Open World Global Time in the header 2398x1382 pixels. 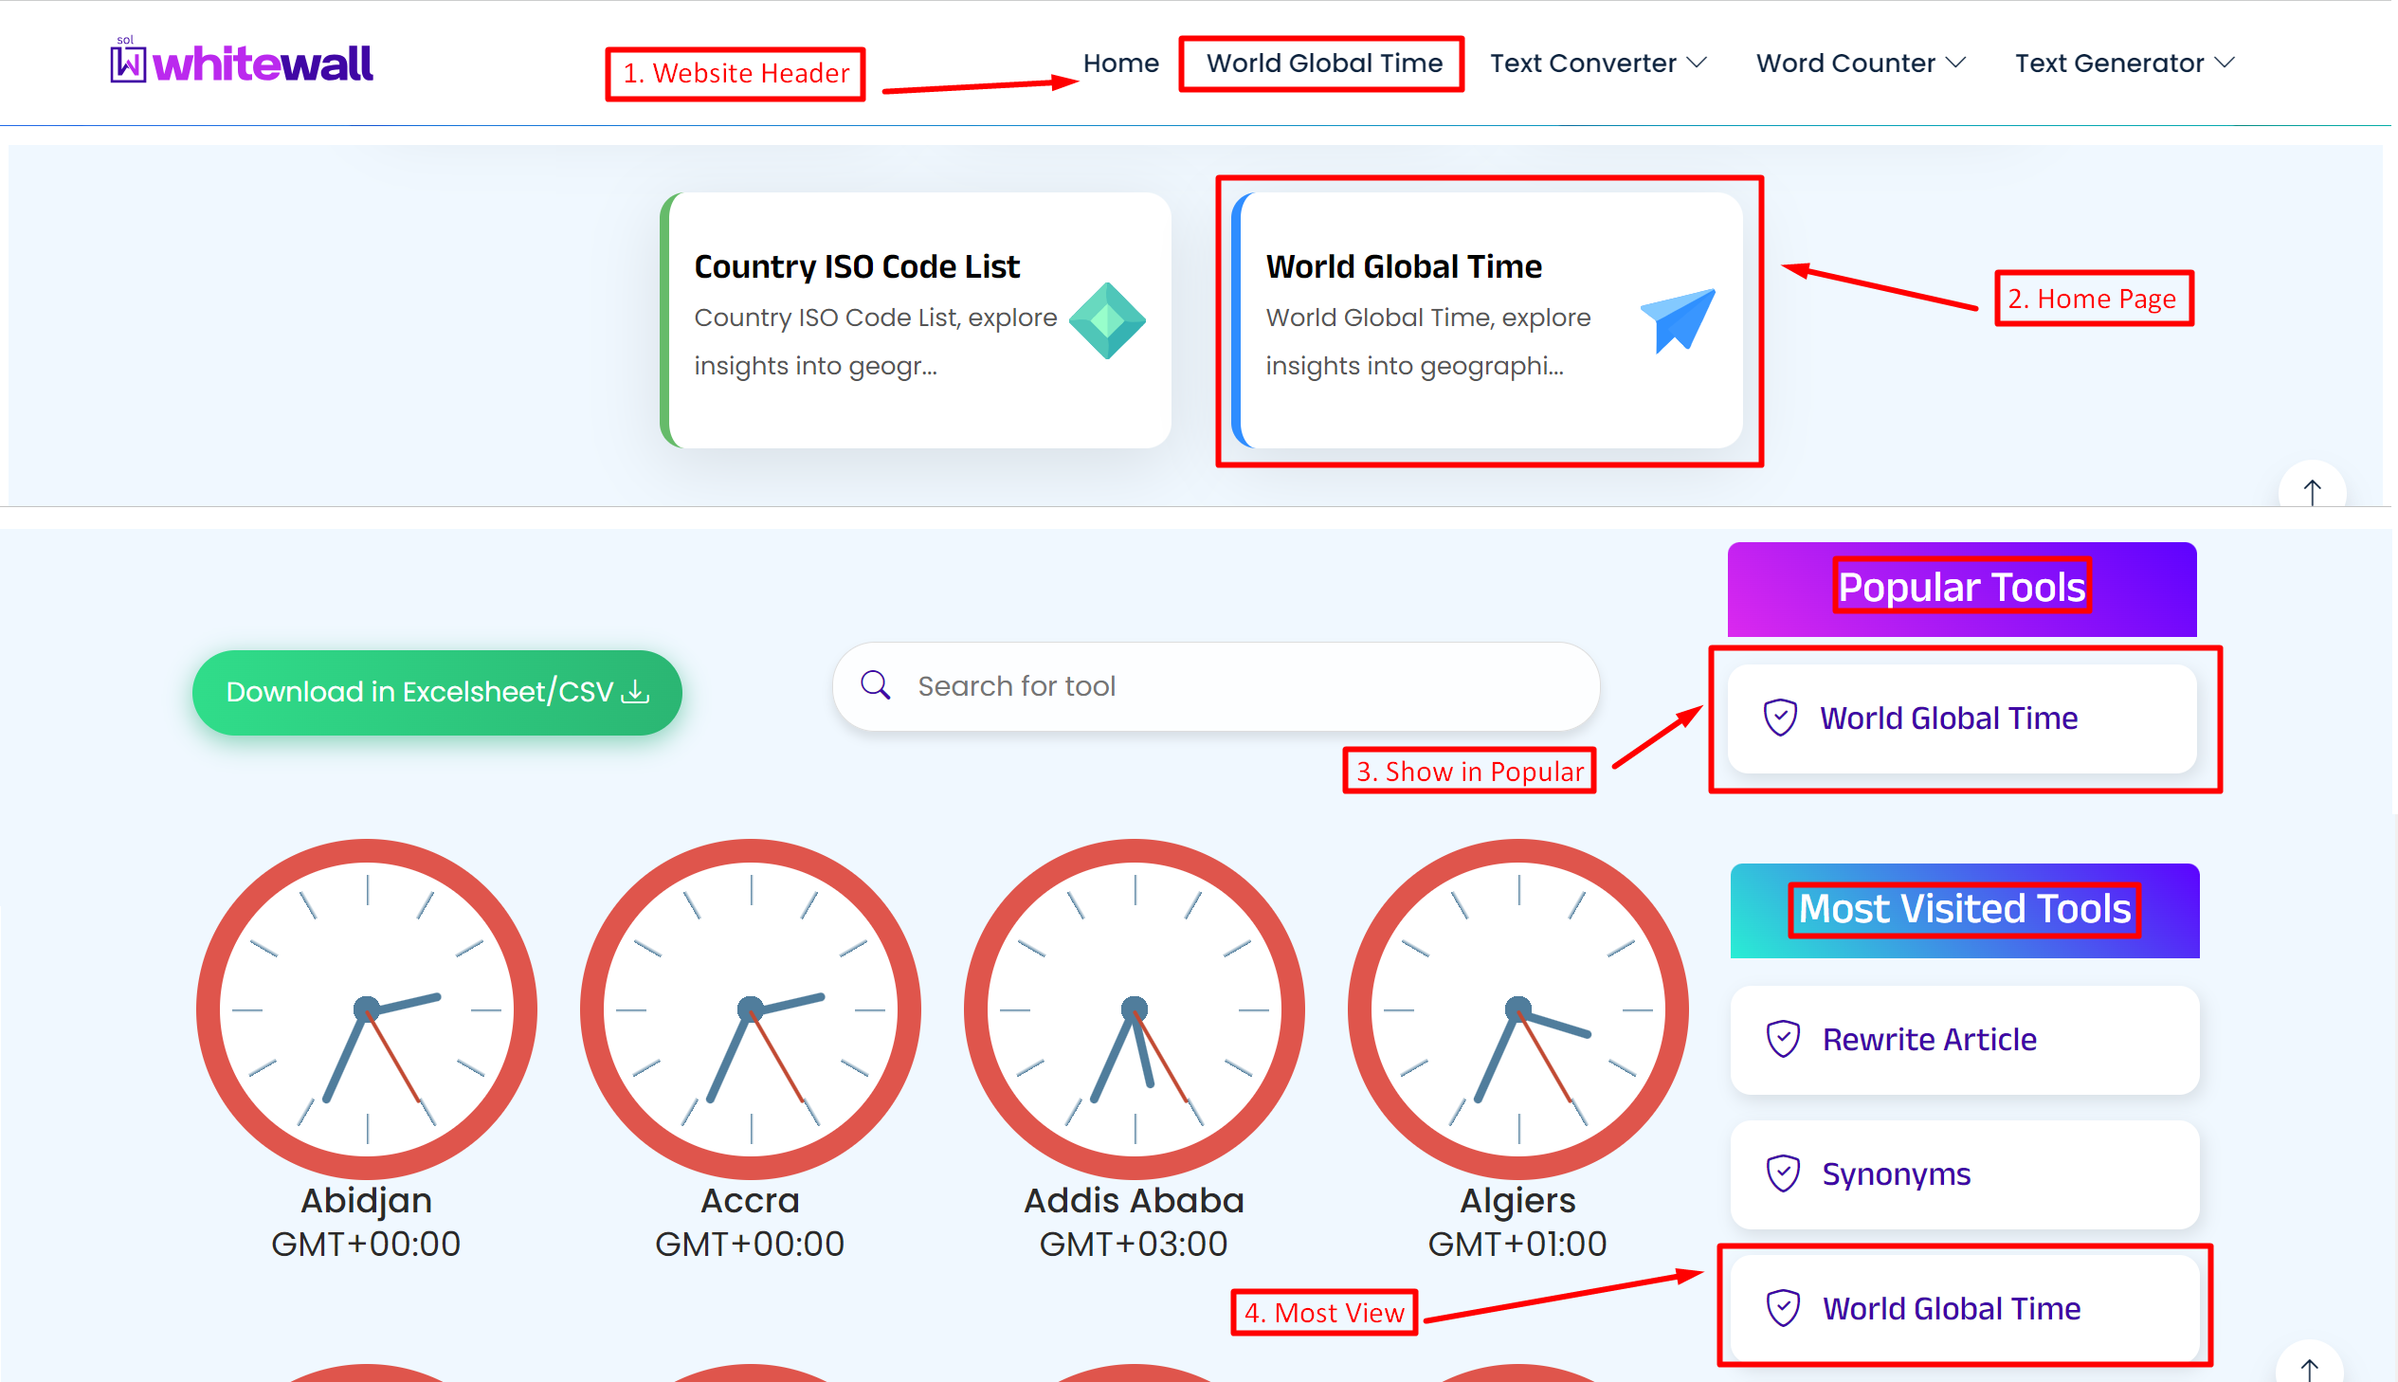1324,64
